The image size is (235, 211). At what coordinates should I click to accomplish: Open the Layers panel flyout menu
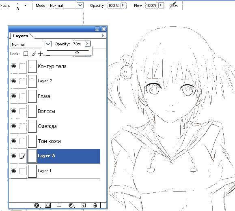click(103, 36)
